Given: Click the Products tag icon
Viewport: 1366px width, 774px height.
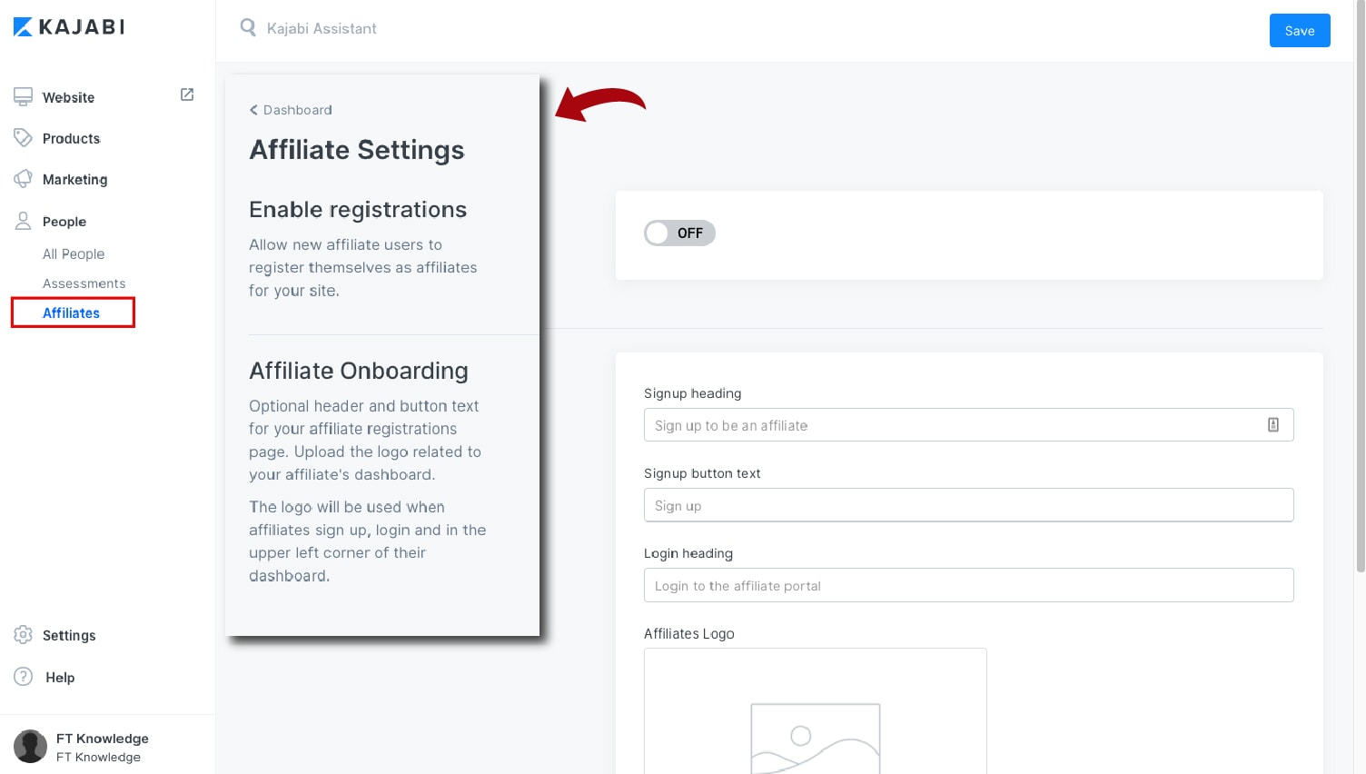Looking at the screenshot, I should [23, 138].
